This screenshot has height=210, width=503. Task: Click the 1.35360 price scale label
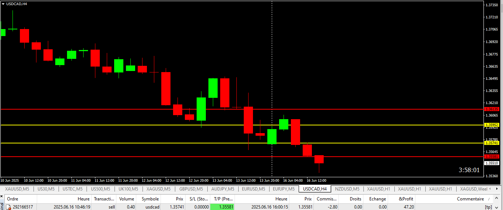point(492,176)
